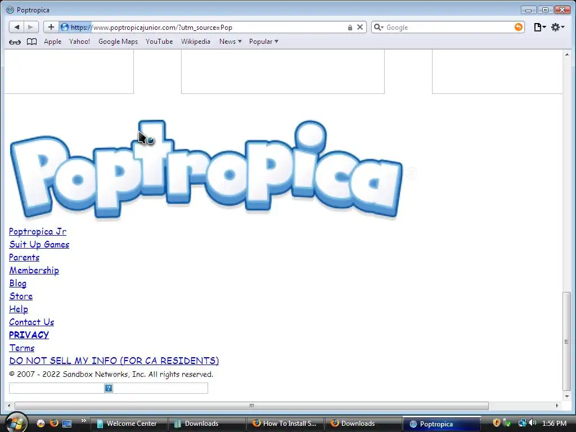Open the Parents link
576x432 pixels.
[x=24, y=257]
